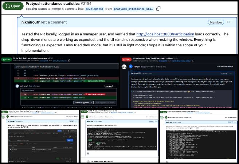
Task: Click the ppsahu author name
Action: 31,9
